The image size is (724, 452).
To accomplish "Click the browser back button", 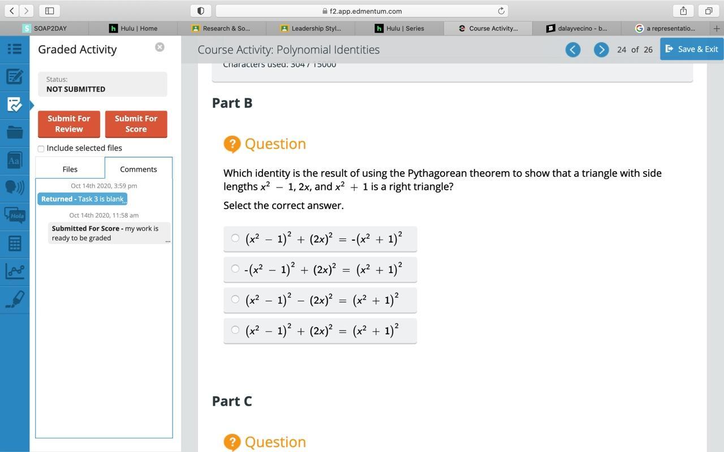I will 12,11.
